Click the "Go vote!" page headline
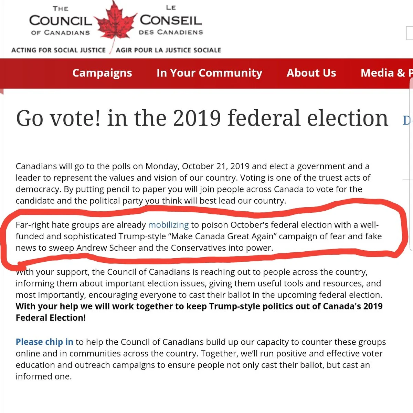 coord(202,118)
